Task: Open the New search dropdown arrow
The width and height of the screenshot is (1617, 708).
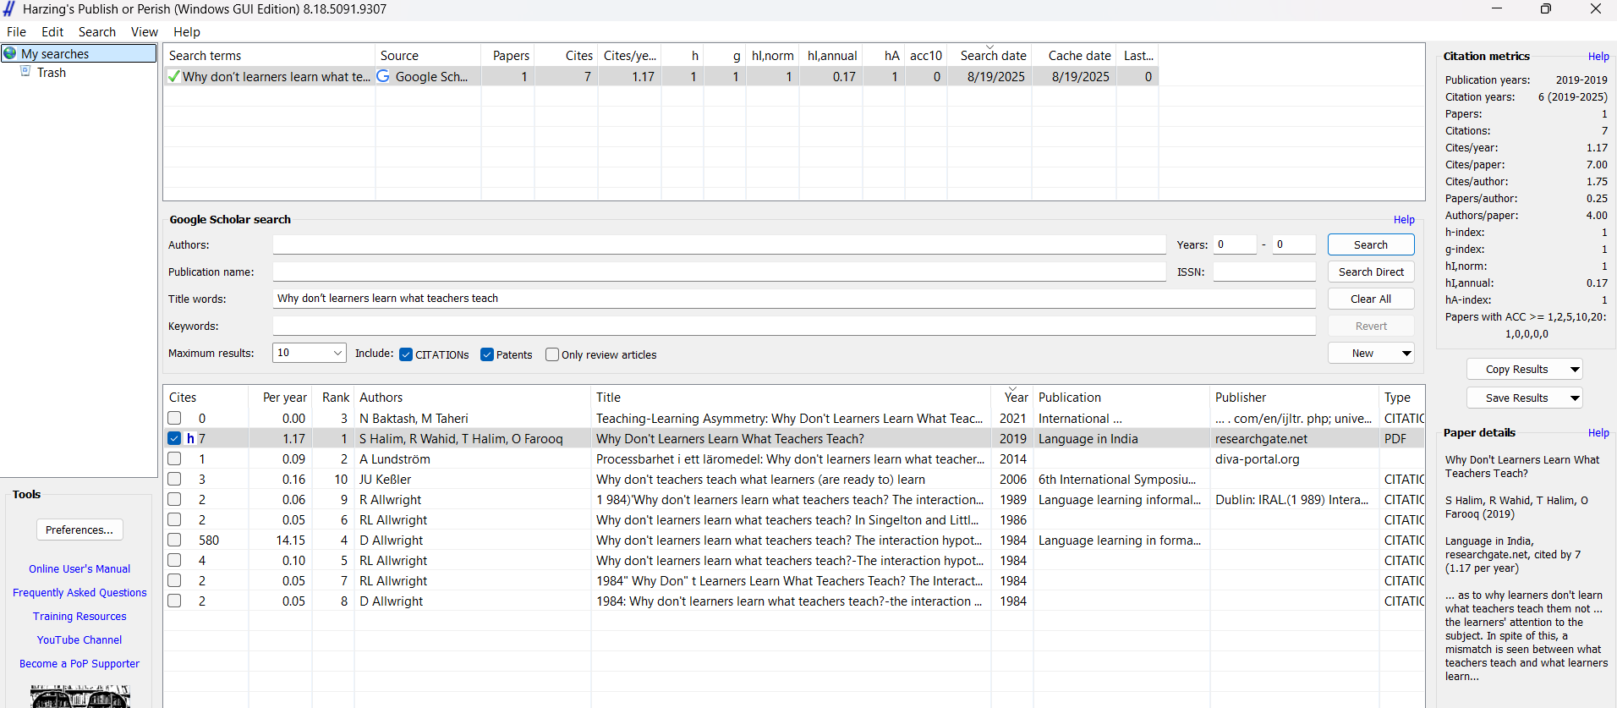Action: [1406, 354]
